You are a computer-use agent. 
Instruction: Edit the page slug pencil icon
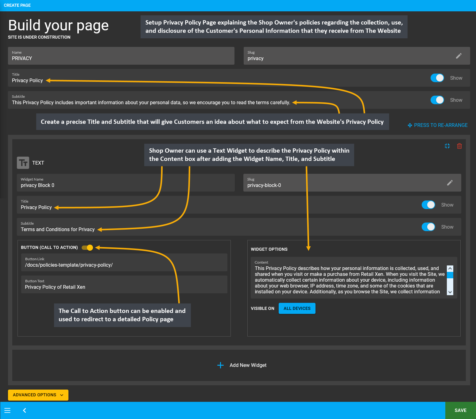coord(459,56)
